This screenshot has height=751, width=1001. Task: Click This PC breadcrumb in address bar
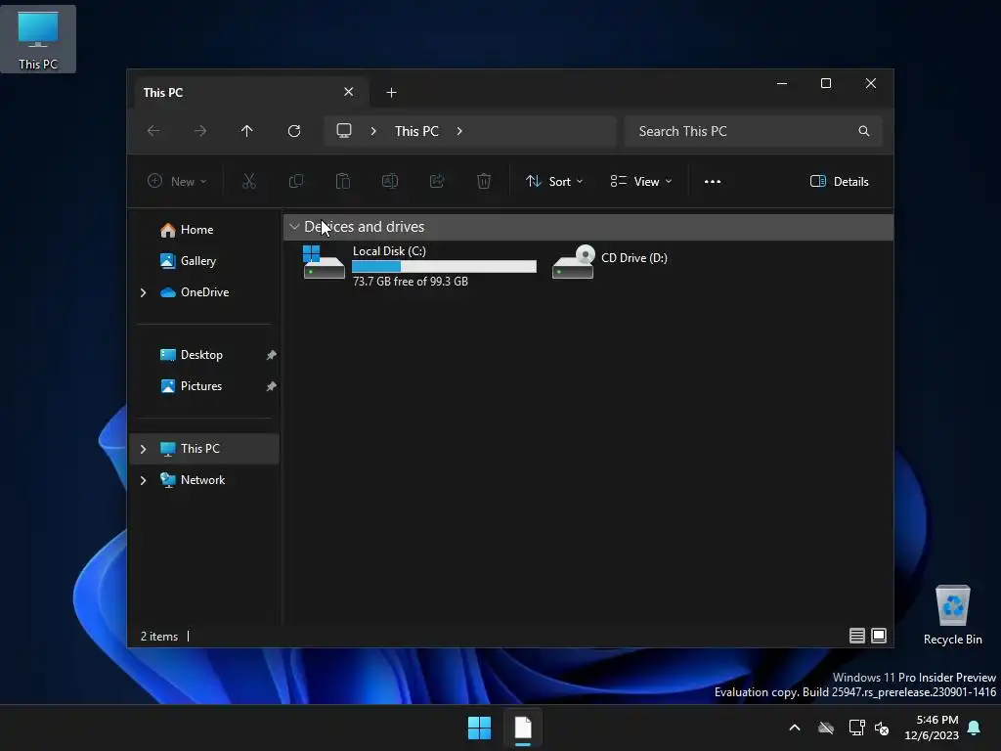click(x=416, y=131)
